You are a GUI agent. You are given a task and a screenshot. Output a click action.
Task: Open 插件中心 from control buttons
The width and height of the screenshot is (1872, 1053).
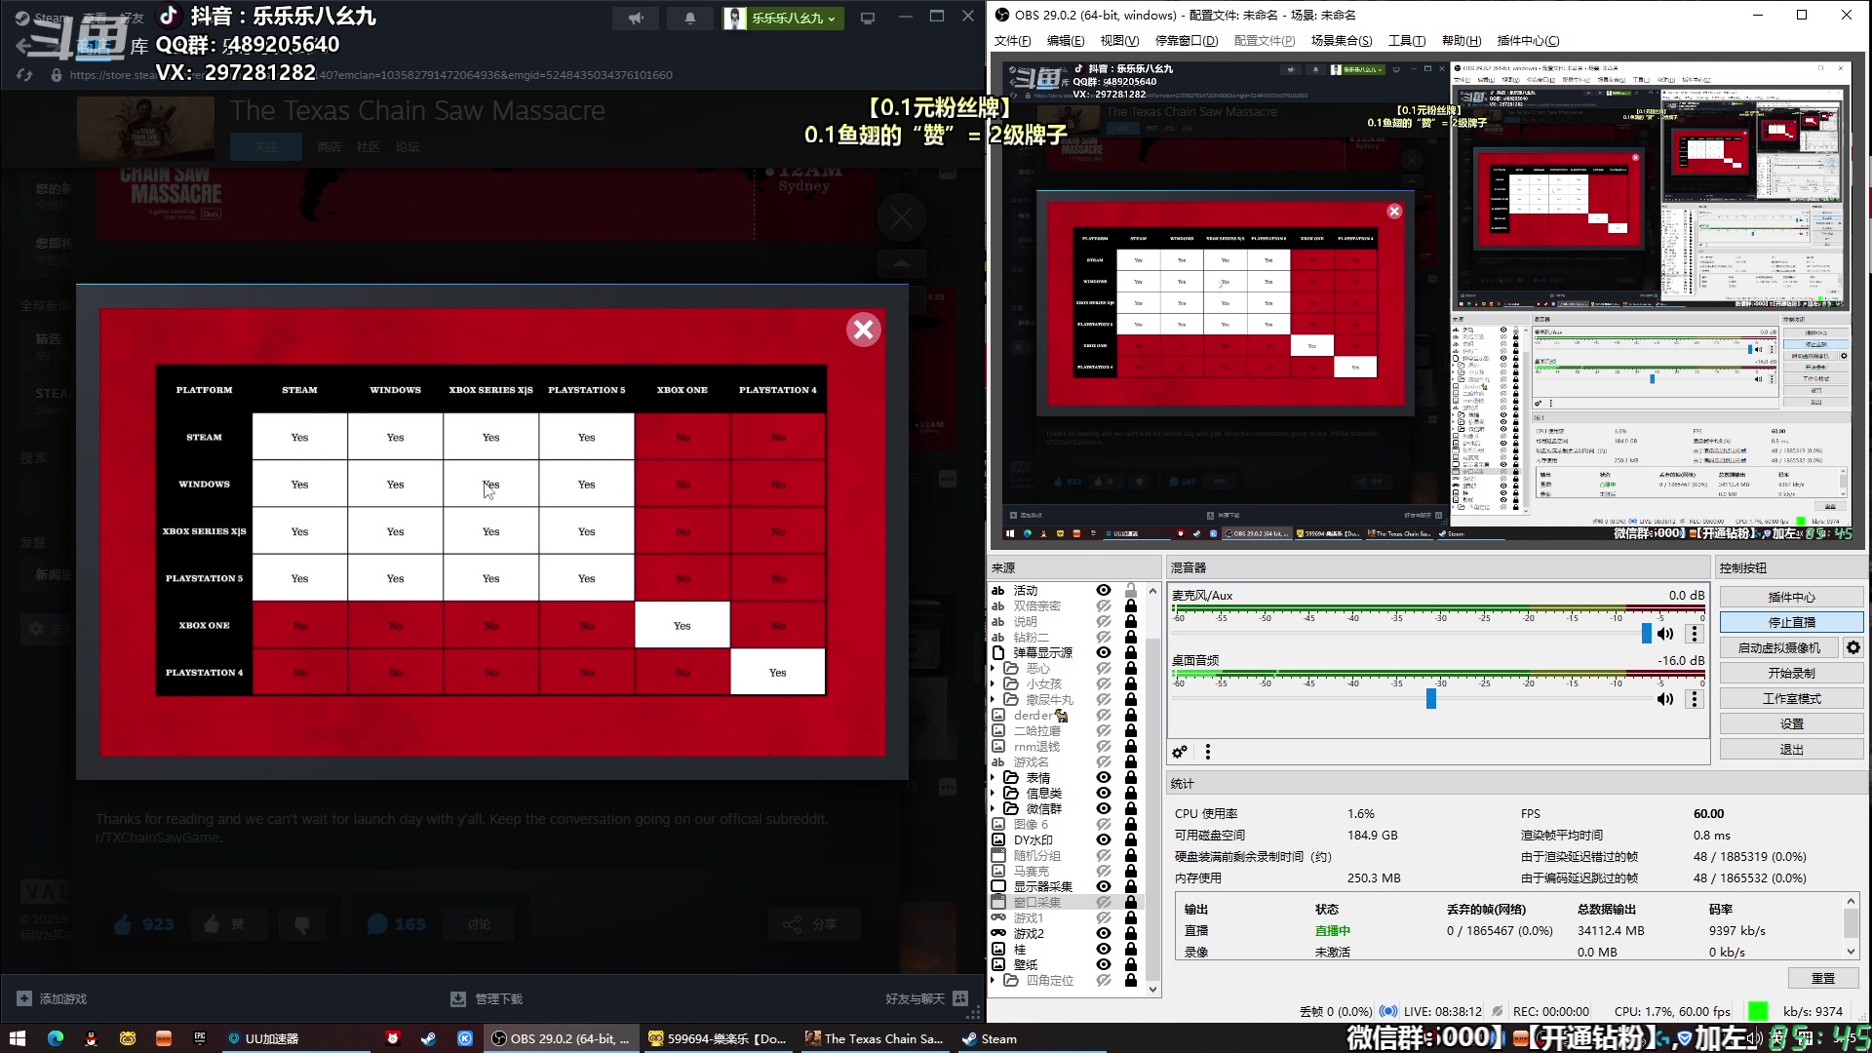pos(1791,597)
